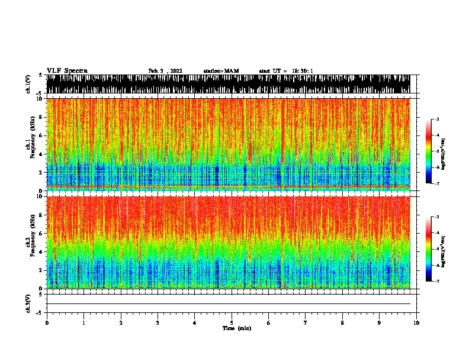Click the "10" kHz tick of ch.2 spectrogram
Viewport: 469px width, 362px height.
[40, 196]
